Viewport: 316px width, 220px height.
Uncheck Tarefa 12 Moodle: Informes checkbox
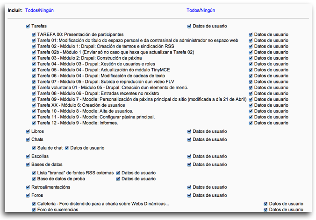coord(34,123)
